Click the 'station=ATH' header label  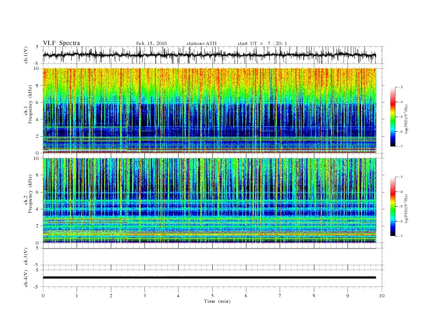coord(201,43)
